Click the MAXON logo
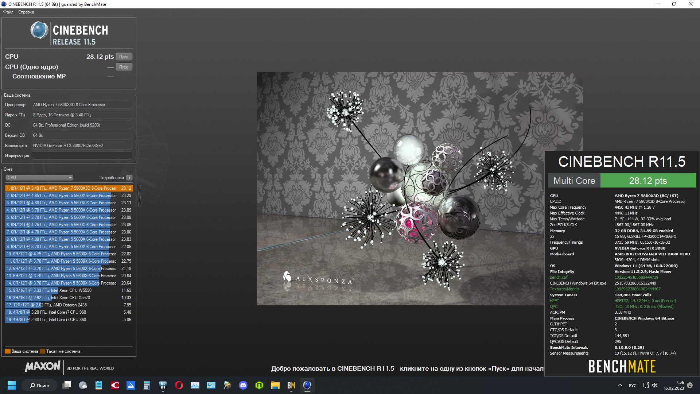 43,366
